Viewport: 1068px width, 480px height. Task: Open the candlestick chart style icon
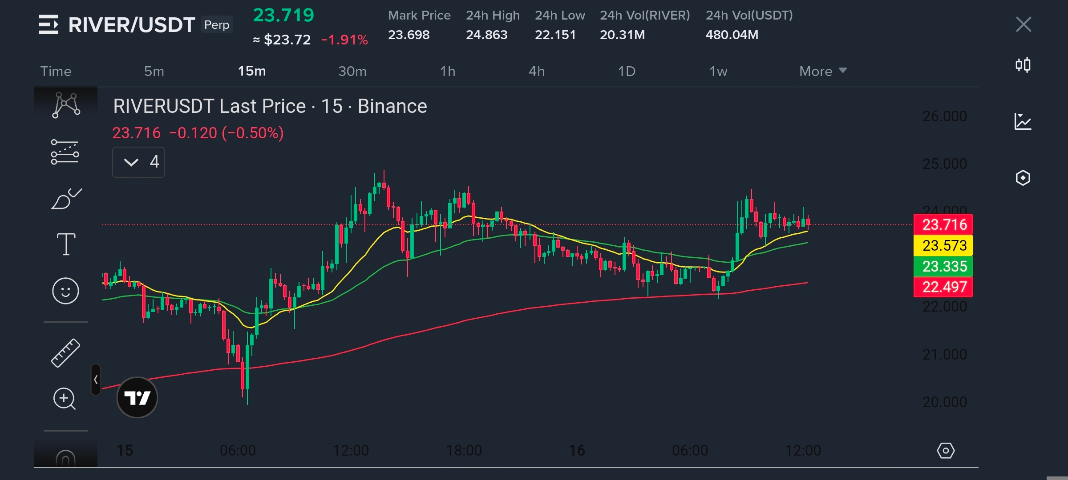(x=1023, y=65)
